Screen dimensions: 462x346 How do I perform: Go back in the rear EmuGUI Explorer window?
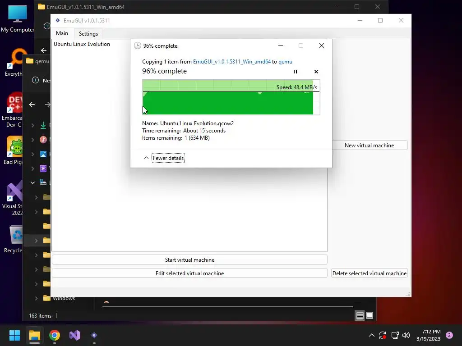(44, 50)
